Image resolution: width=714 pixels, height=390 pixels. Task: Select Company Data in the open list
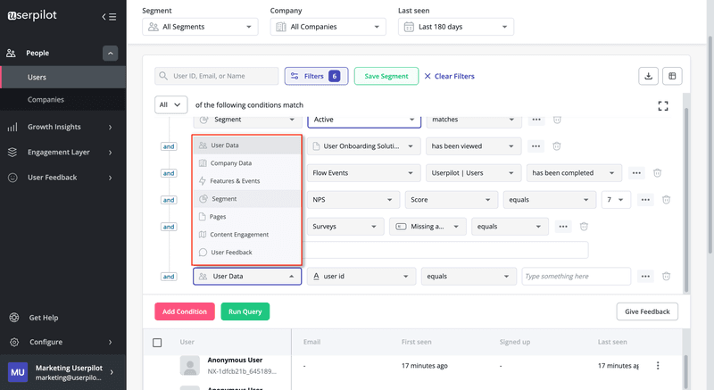247,163
